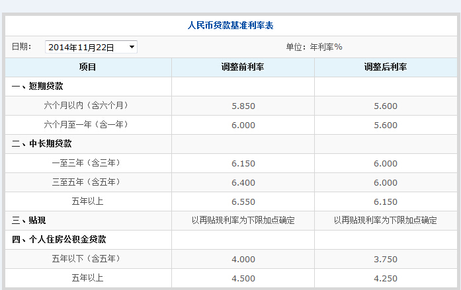The width and height of the screenshot is (461, 290).
Task: Select the 项目 column header
Action: click(x=87, y=67)
